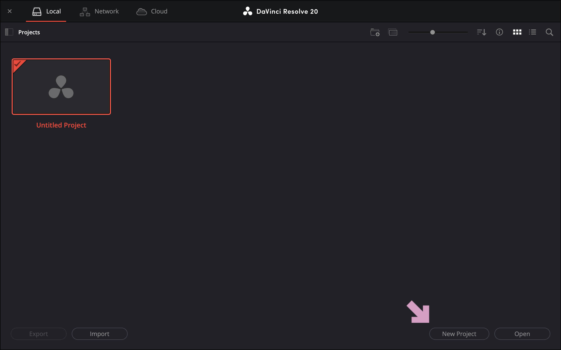Viewport: 561px width, 350px height.
Task: Import a project file
Action: tap(99, 334)
